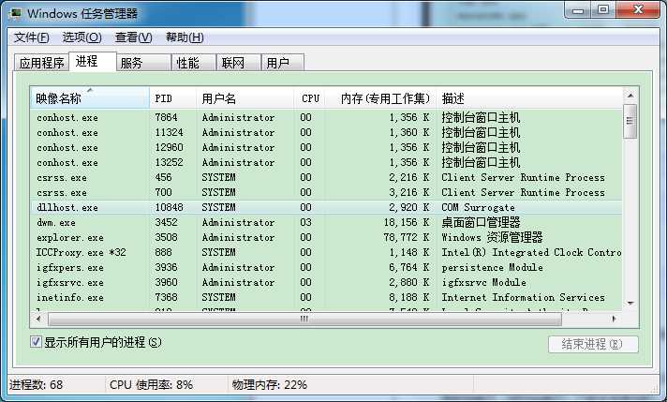The image size is (667, 402).
Task: Click memory value 78,772 K
Action: (x=407, y=237)
